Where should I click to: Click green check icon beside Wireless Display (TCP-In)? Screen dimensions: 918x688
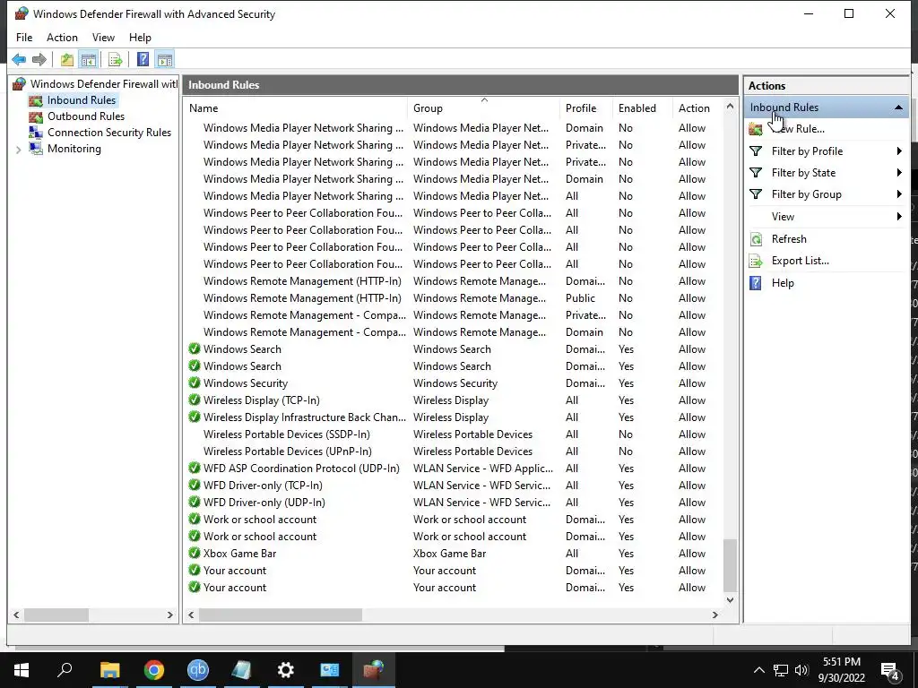click(195, 400)
